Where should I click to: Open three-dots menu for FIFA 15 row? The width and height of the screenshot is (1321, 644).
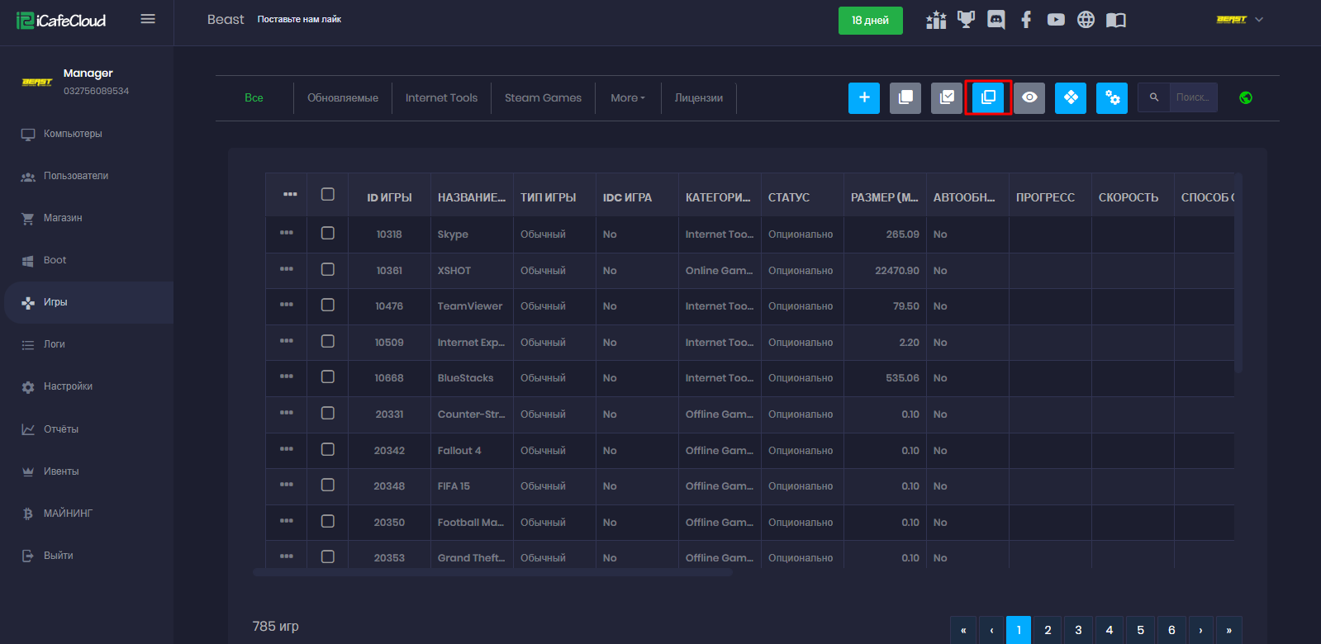pyautogui.click(x=287, y=485)
